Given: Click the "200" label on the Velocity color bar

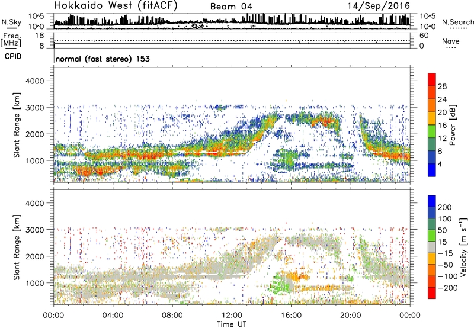Looking at the screenshot, I should pyautogui.click(x=445, y=207).
